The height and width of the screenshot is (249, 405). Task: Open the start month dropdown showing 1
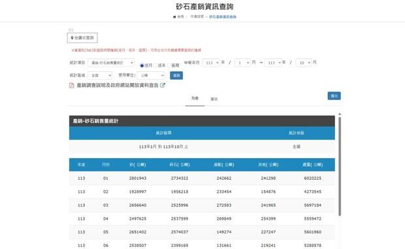click(242, 63)
